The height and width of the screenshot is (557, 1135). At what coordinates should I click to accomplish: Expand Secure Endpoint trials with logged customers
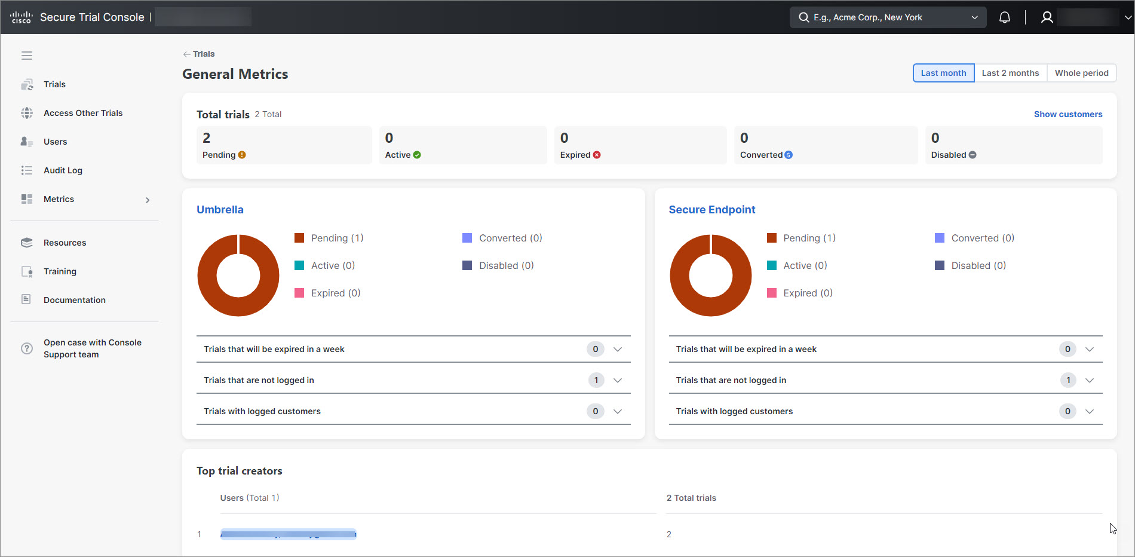point(1090,411)
